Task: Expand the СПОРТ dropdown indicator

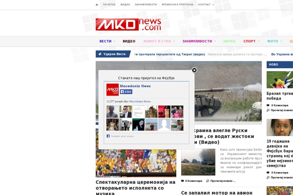Action: tap(259, 41)
